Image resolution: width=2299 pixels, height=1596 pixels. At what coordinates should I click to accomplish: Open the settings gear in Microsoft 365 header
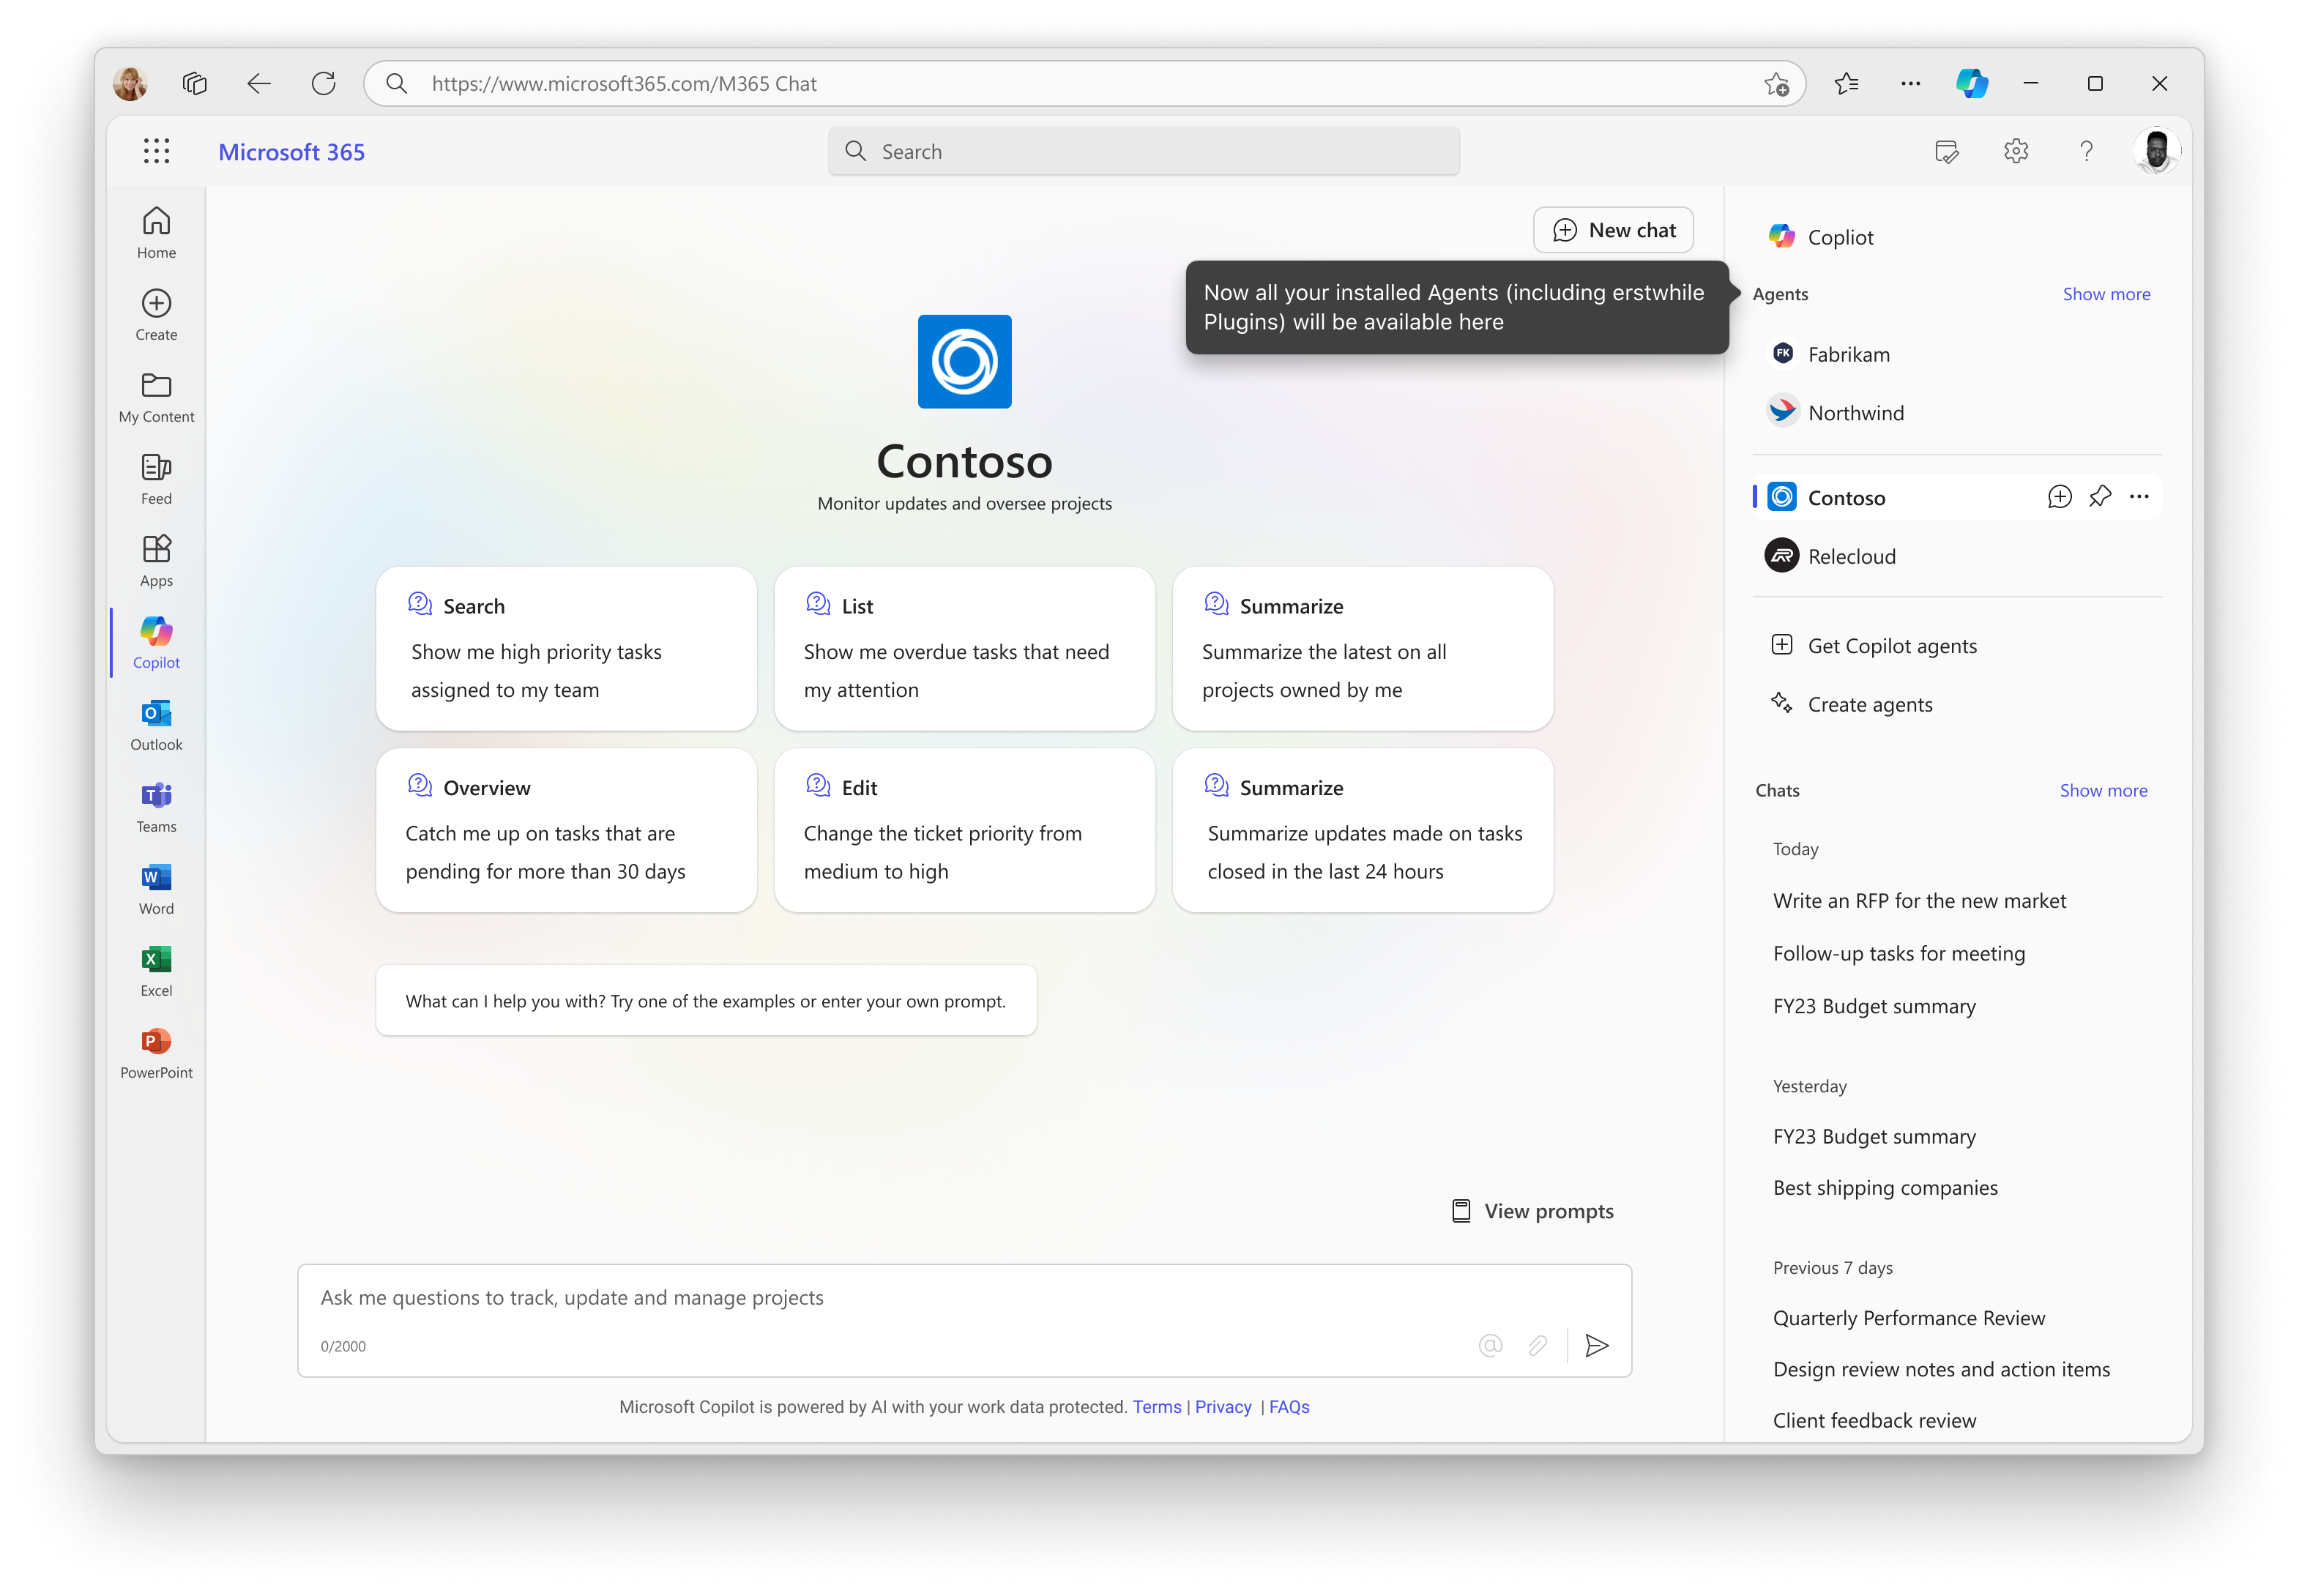tap(2015, 151)
